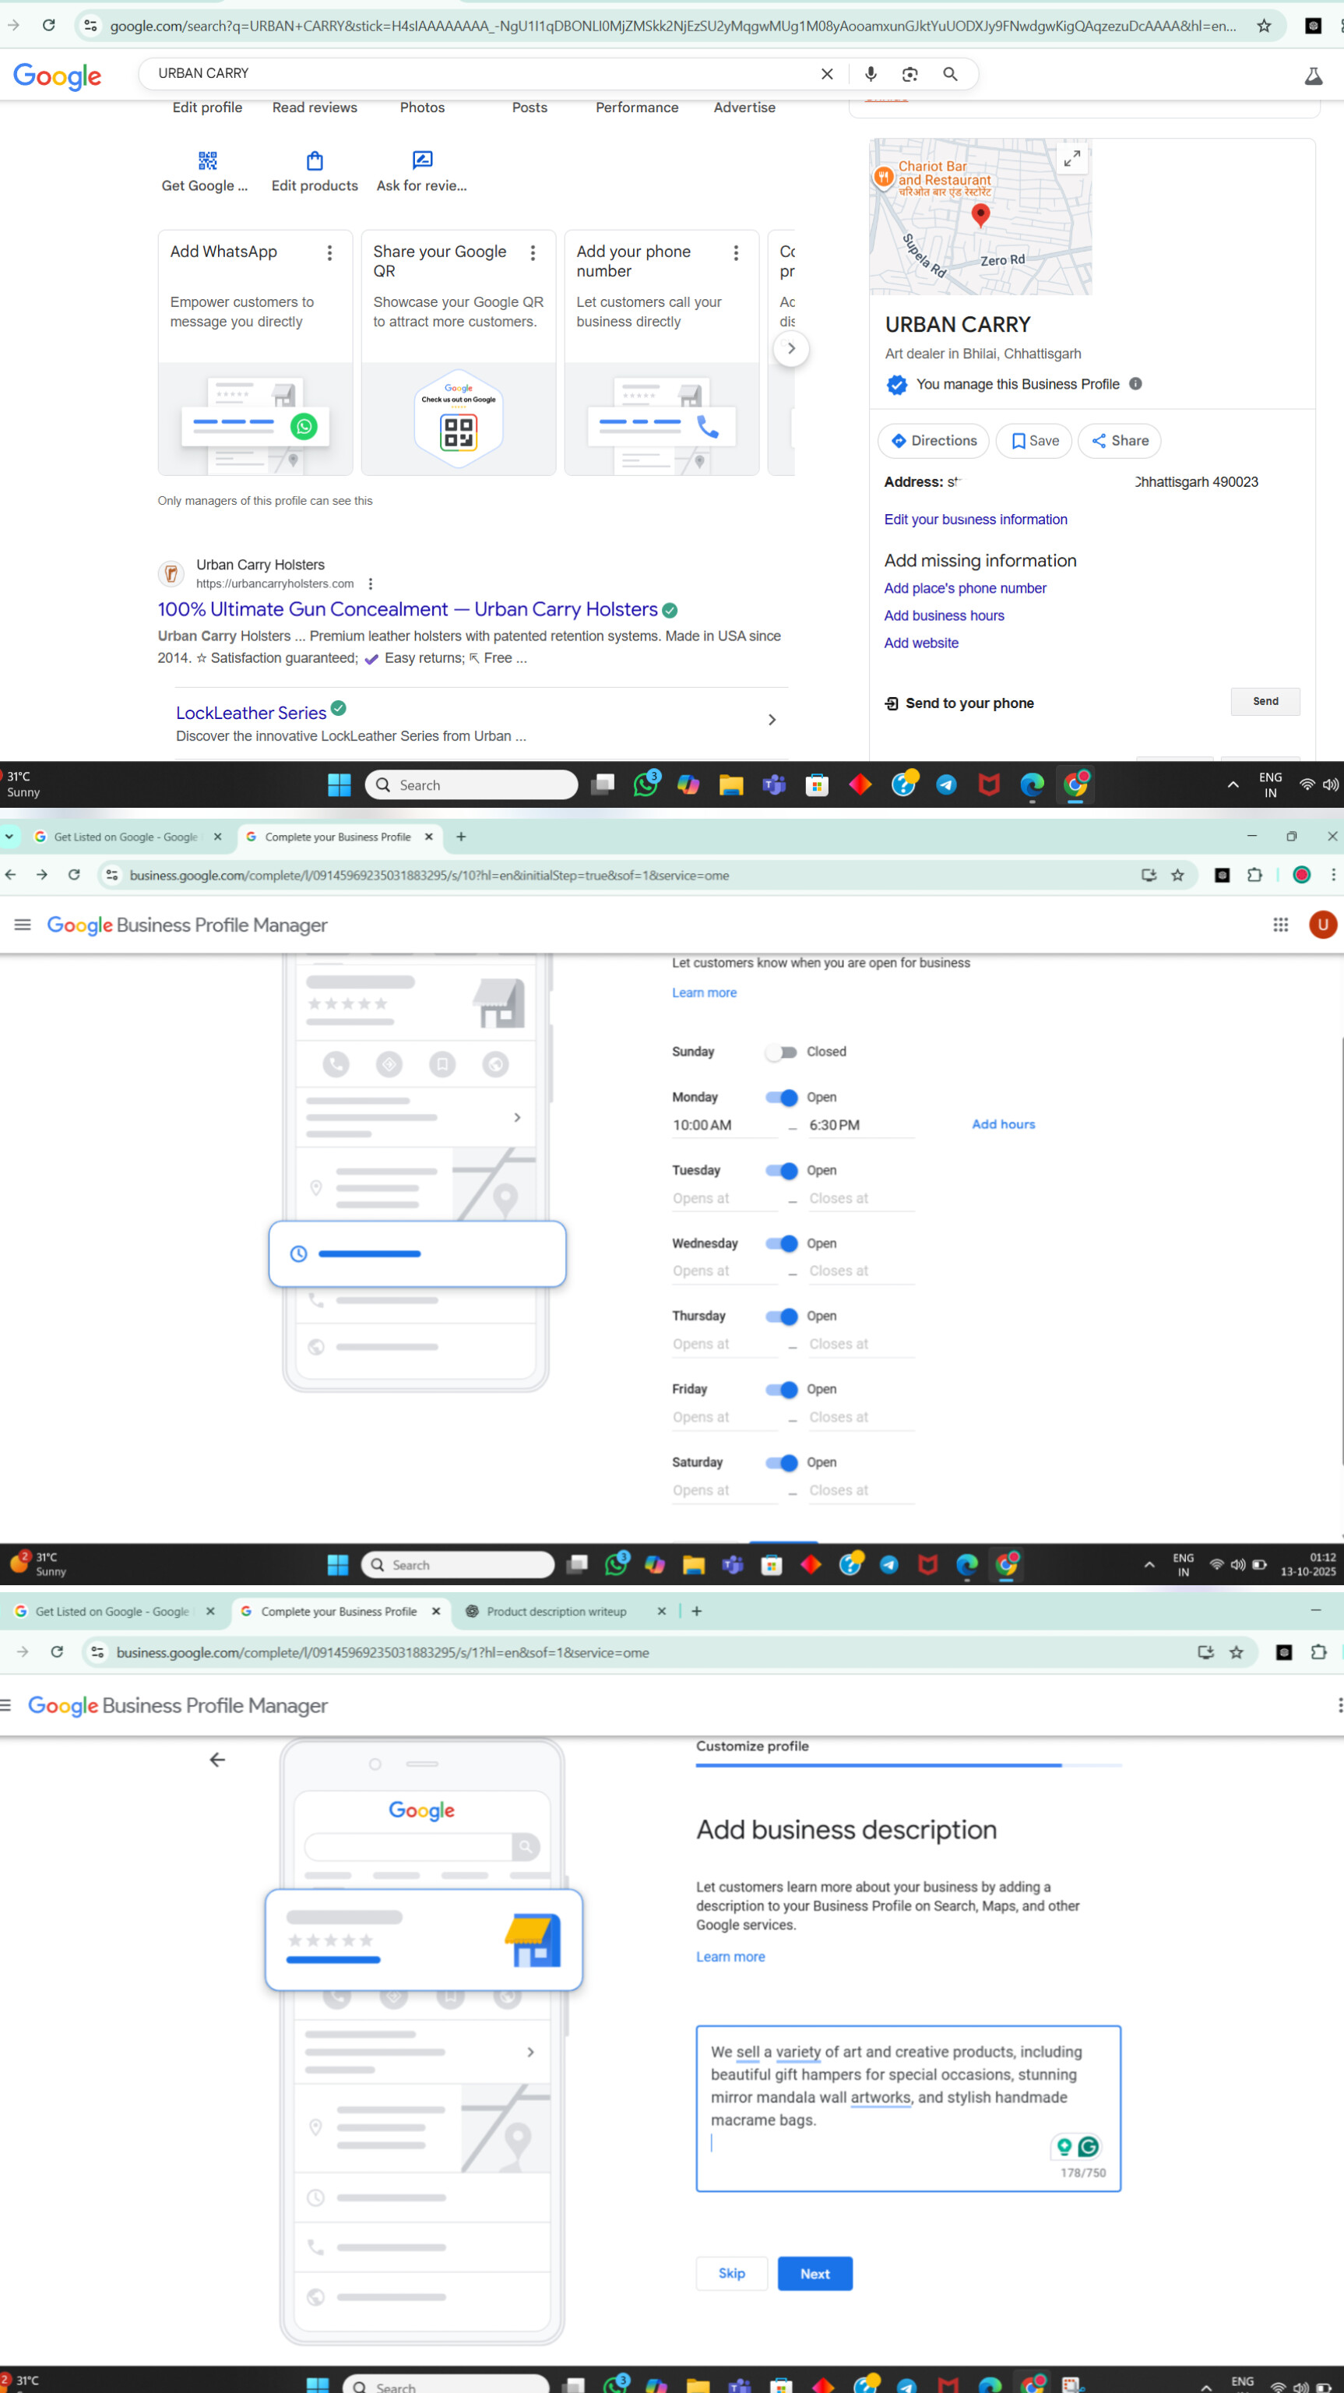Expand the LockLeather Series result chevron
This screenshot has height=2393, width=1344.
[771, 720]
